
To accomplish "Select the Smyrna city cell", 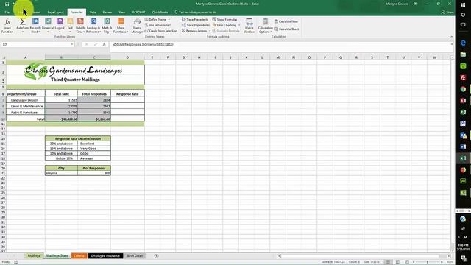I will (x=61, y=173).
